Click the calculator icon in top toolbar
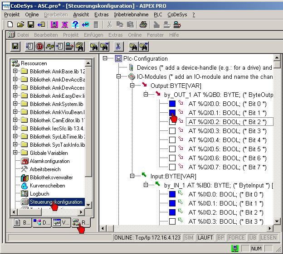 tap(96, 25)
